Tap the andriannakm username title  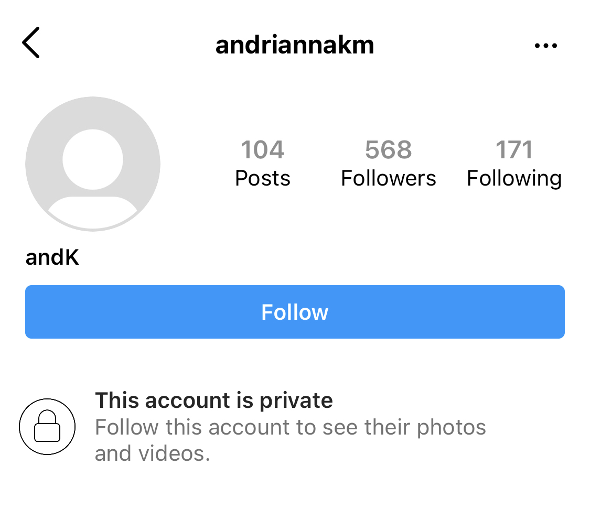click(x=295, y=45)
